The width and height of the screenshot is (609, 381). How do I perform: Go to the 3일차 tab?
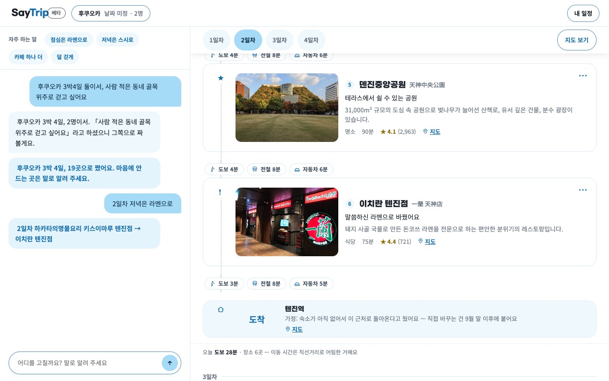tap(280, 40)
